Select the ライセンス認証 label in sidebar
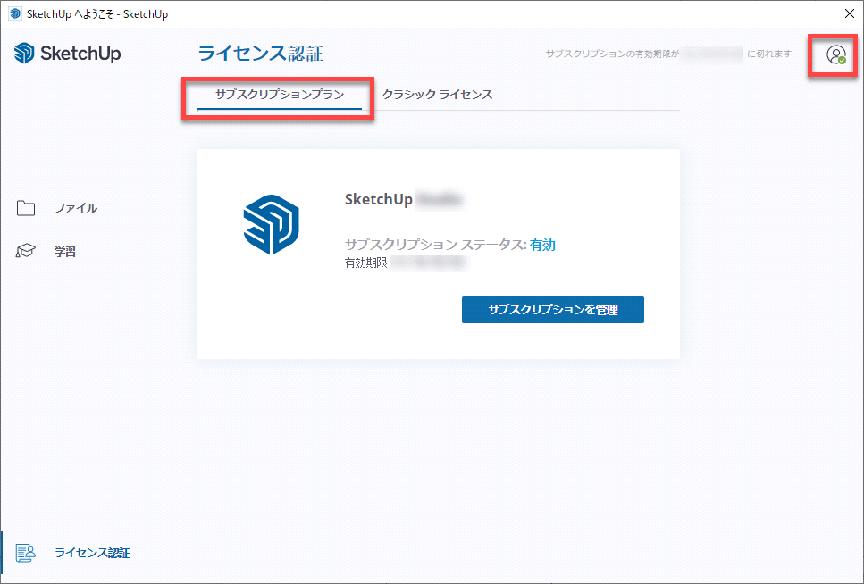This screenshot has height=584, width=864. point(92,553)
